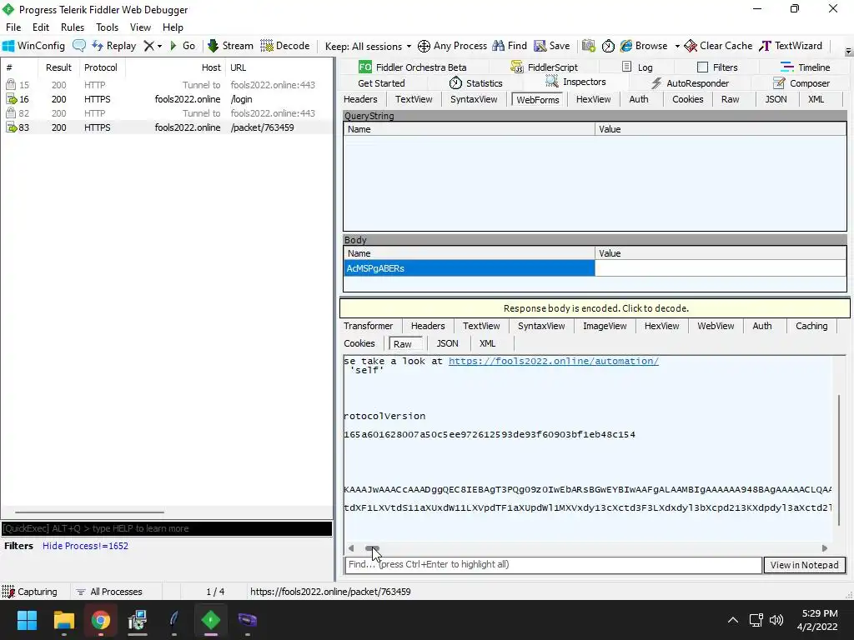The width and height of the screenshot is (854, 640).
Task: Select the response Caching tab
Action: click(x=811, y=326)
